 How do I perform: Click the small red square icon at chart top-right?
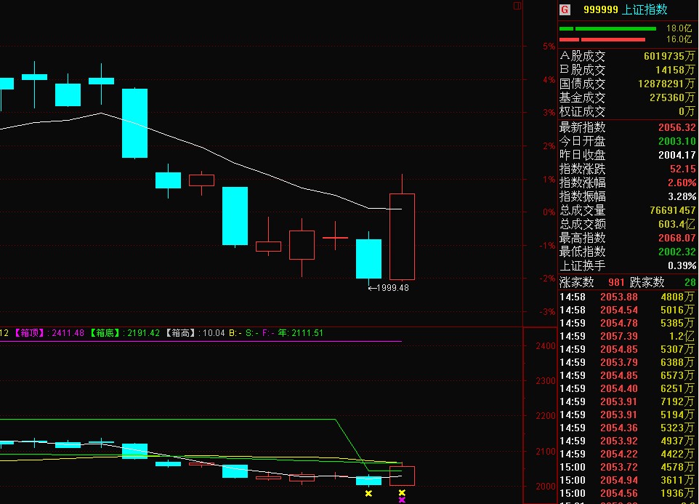point(517,6)
